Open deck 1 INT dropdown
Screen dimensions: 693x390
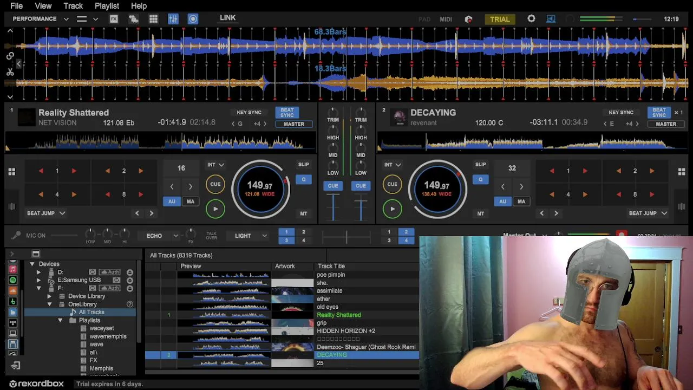[x=215, y=165]
